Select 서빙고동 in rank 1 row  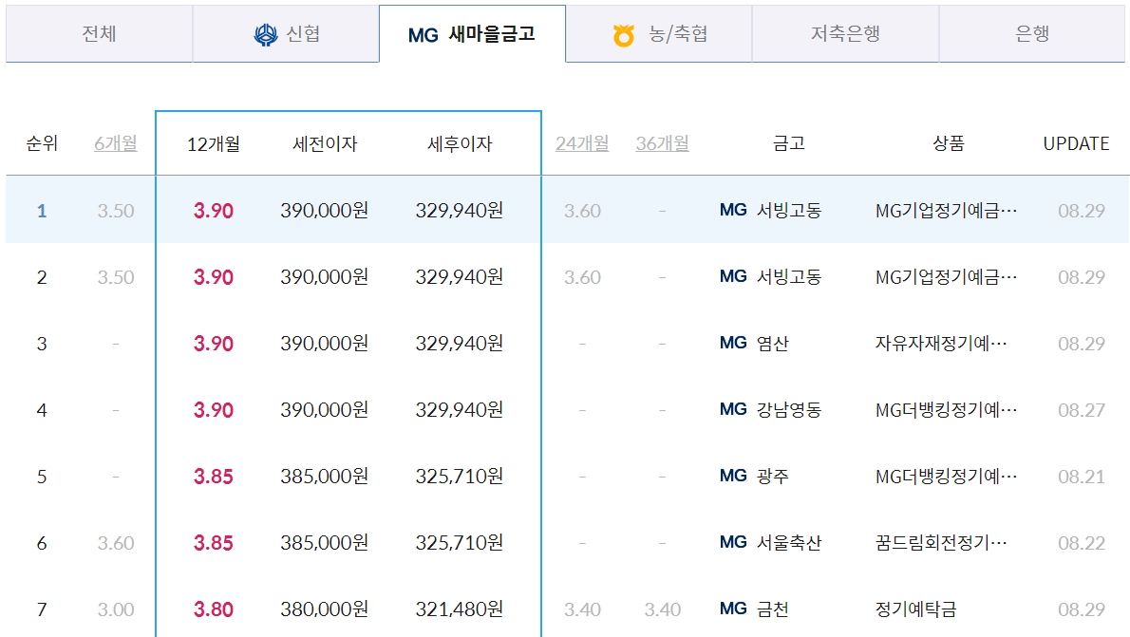click(789, 211)
